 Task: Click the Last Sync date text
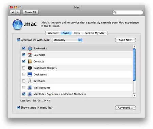click(x=41, y=100)
